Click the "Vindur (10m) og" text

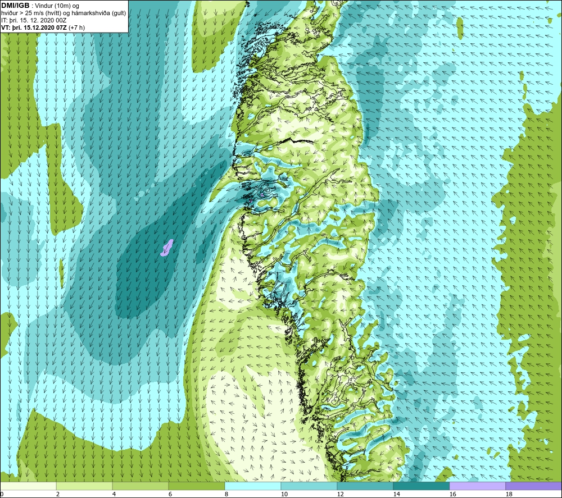click(x=57, y=6)
